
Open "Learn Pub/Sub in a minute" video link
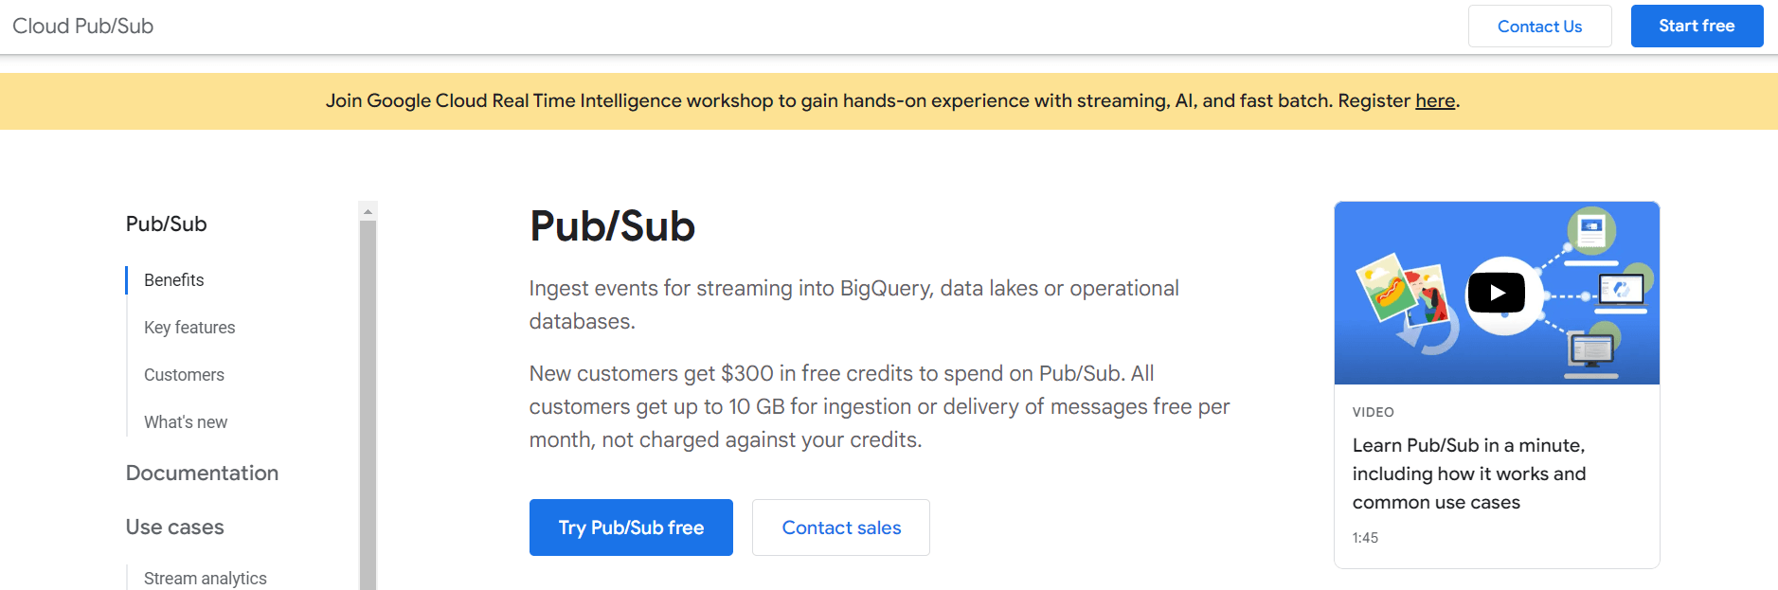(1468, 474)
